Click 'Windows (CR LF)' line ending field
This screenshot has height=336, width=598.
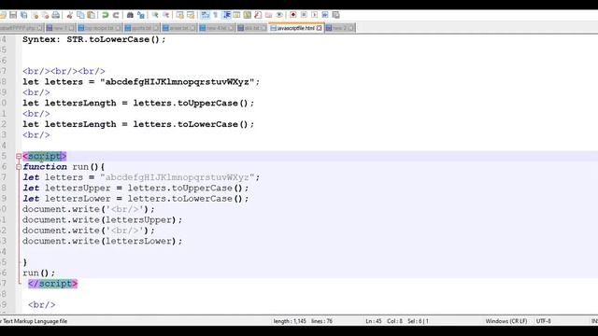[x=506, y=321]
